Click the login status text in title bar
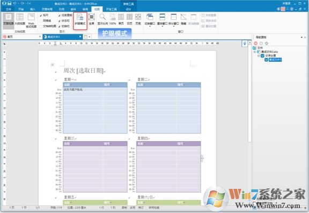Image resolution: width=309 pixels, height=213 pixels. coord(286,3)
